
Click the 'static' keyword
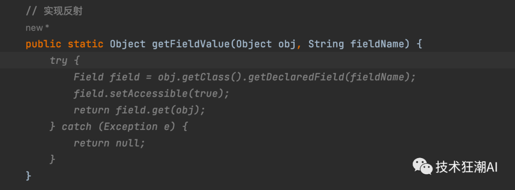pyautogui.click(x=85, y=44)
